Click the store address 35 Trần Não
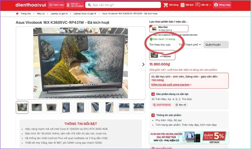The height and width of the screenshot is (149, 251). [x=172, y=99]
